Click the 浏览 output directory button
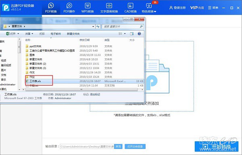The height and width of the screenshot is (155, 242). (118, 147)
